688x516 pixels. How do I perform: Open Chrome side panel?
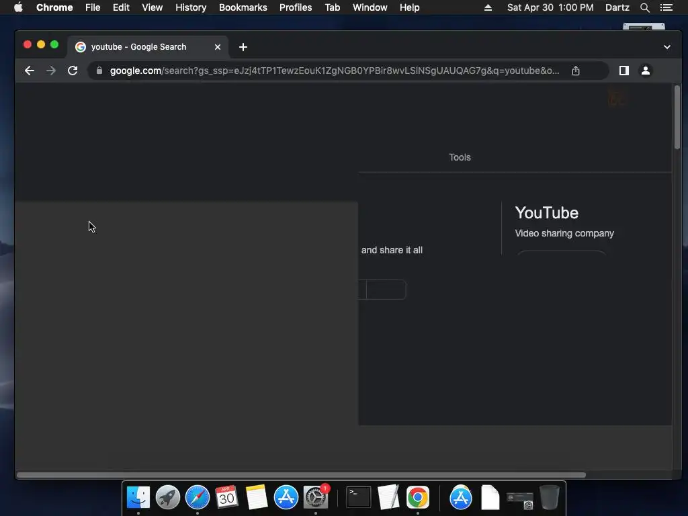pyautogui.click(x=624, y=71)
